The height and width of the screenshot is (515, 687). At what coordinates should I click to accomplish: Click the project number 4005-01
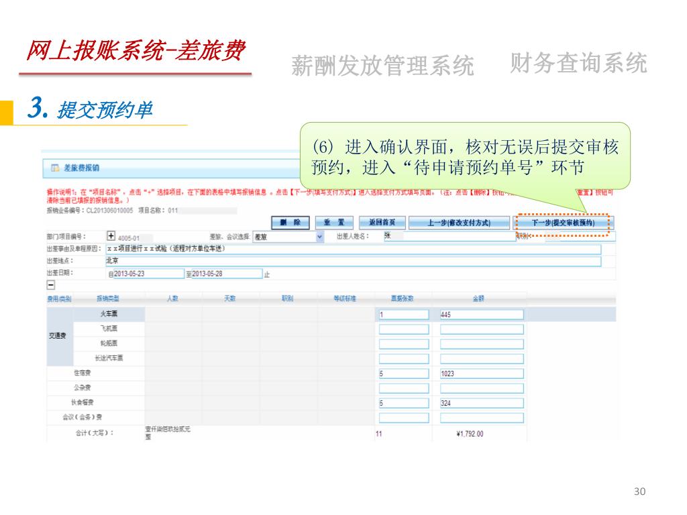pyautogui.click(x=129, y=238)
